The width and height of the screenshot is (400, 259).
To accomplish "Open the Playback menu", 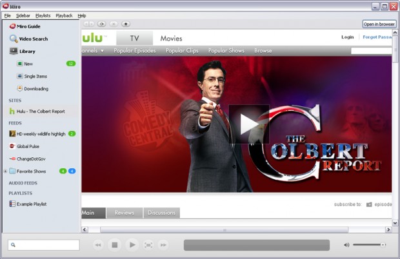I will point(64,15).
